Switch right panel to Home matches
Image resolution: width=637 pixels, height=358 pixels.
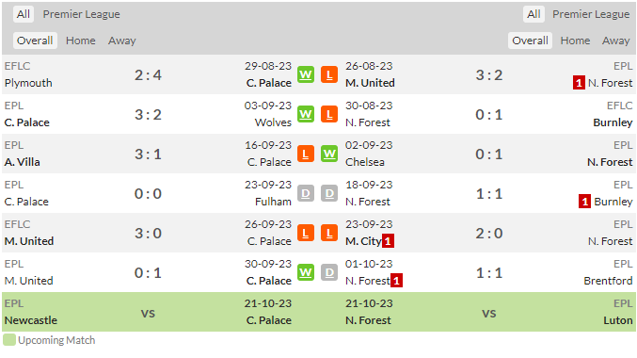575,41
